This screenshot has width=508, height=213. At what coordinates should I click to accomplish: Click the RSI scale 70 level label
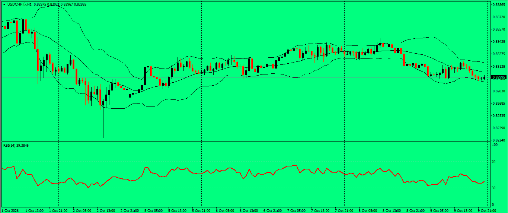click(x=494, y=162)
